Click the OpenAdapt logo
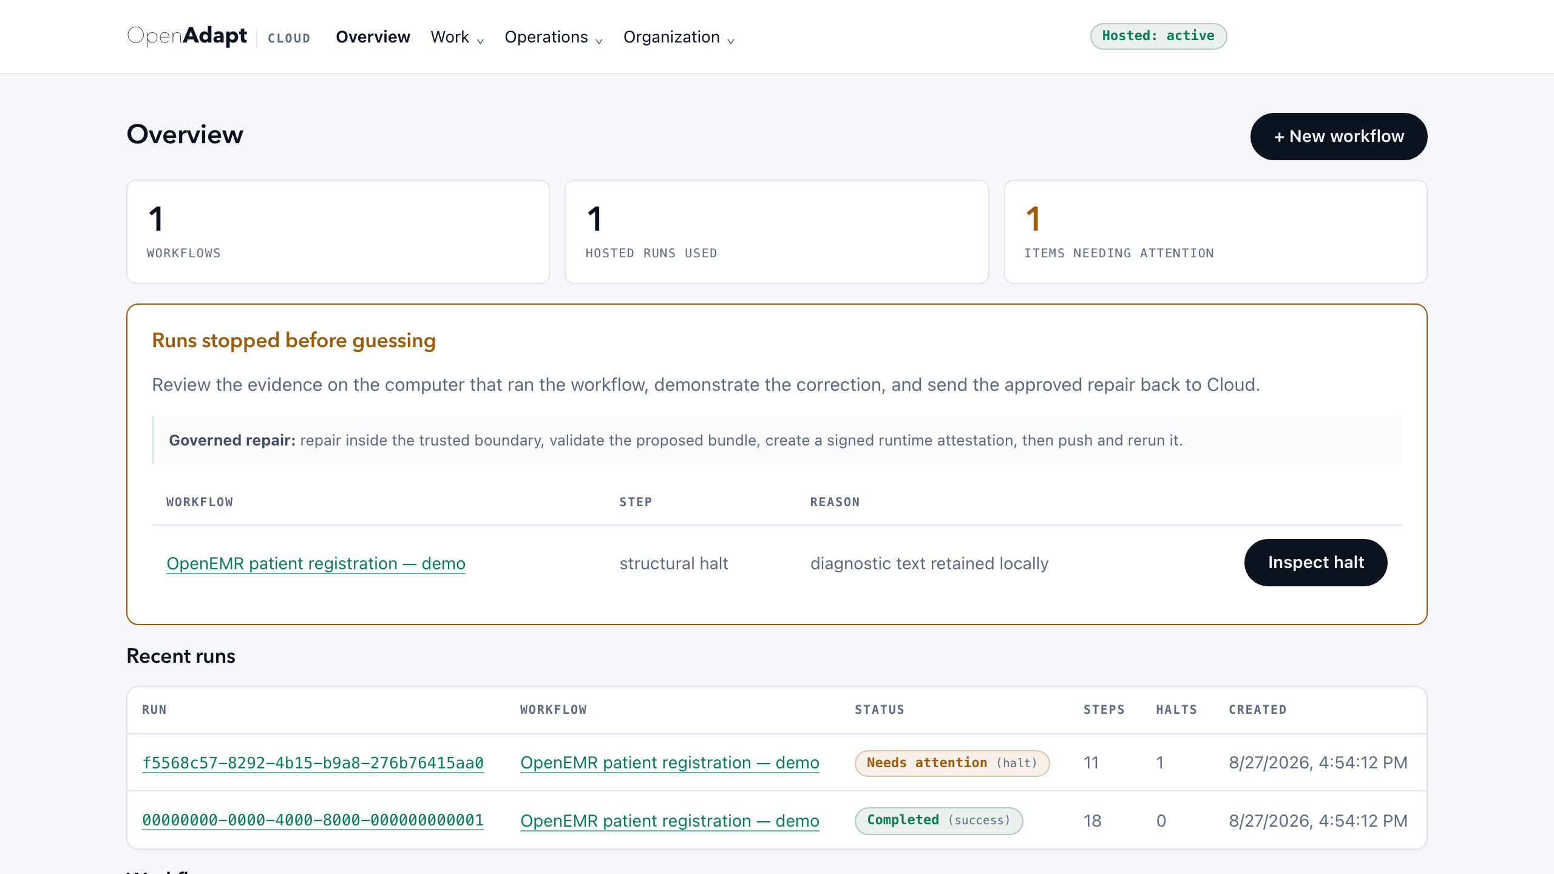 [x=187, y=36]
